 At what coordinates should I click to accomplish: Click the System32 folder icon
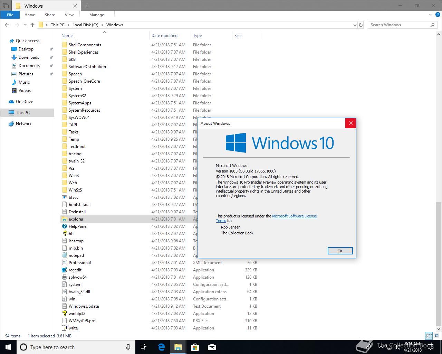[x=64, y=96]
